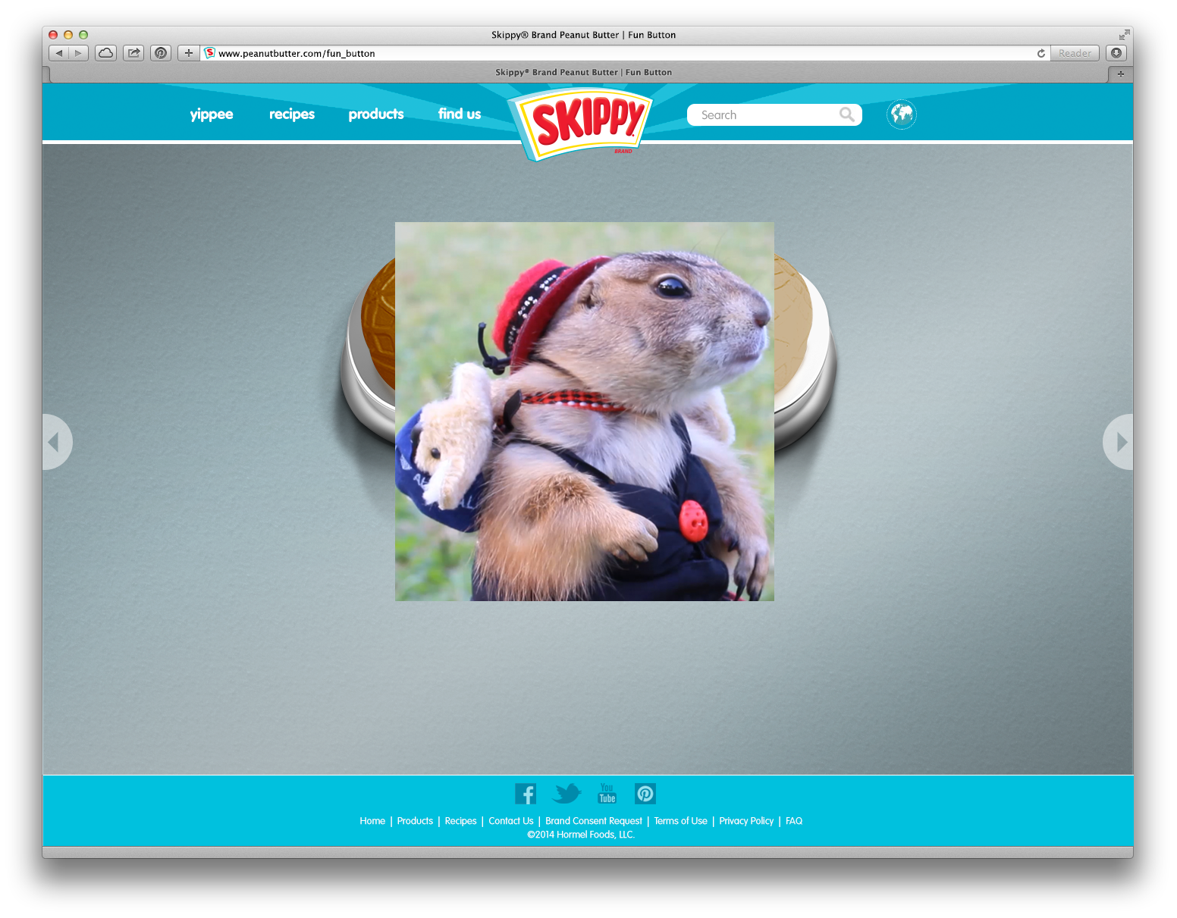Add a bookmark with the plus button
The image size is (1177, 918).
pos(189,53)
